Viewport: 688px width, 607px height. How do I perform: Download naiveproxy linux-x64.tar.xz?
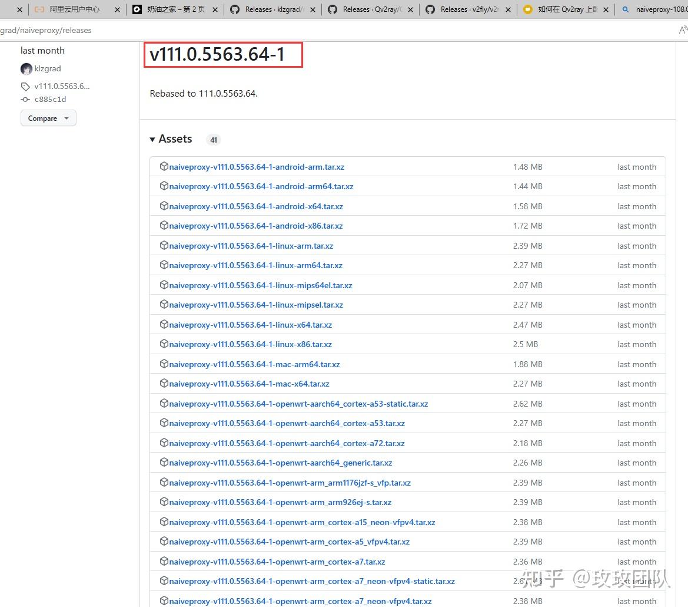(251, 325)
